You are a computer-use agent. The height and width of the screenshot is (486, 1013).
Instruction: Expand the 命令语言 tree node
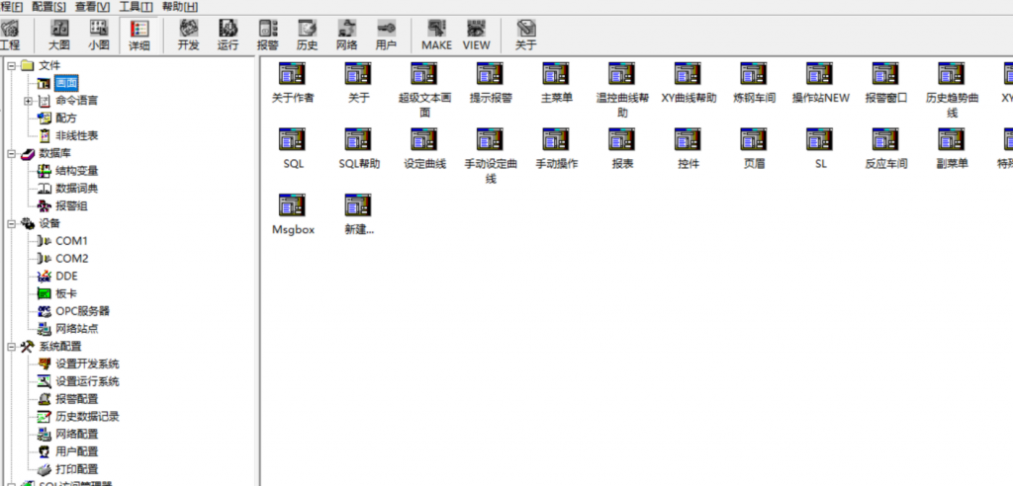tap(28, 101)
